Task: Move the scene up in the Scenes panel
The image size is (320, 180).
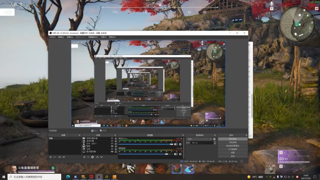Action: pos(60,157)
